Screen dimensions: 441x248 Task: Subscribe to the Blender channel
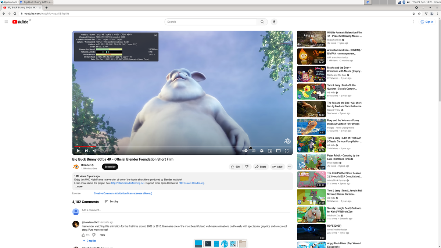pos(110,166)
